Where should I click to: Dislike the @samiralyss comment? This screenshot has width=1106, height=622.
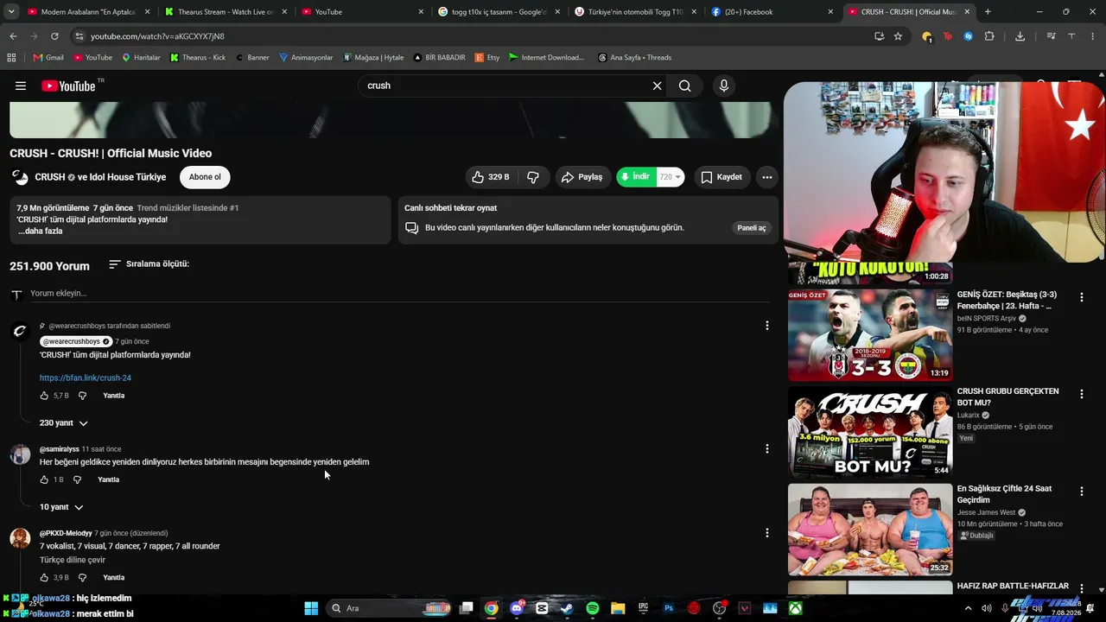77,479
